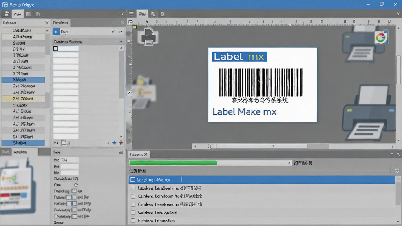Click the checkmark icon in the Bolp row
The width and height of the screenshot is (402, 226).
(x=113, y=32)
